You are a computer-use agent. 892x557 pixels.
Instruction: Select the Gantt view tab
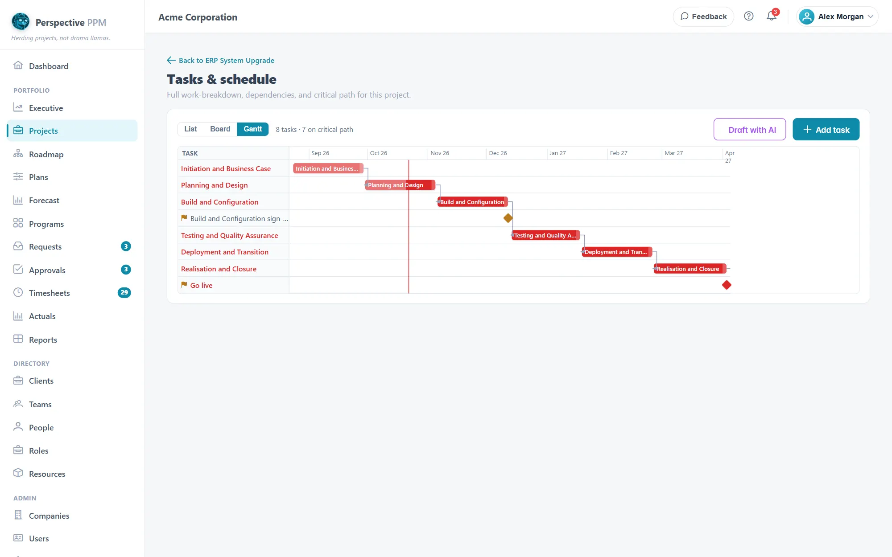(x=253, y=129)
